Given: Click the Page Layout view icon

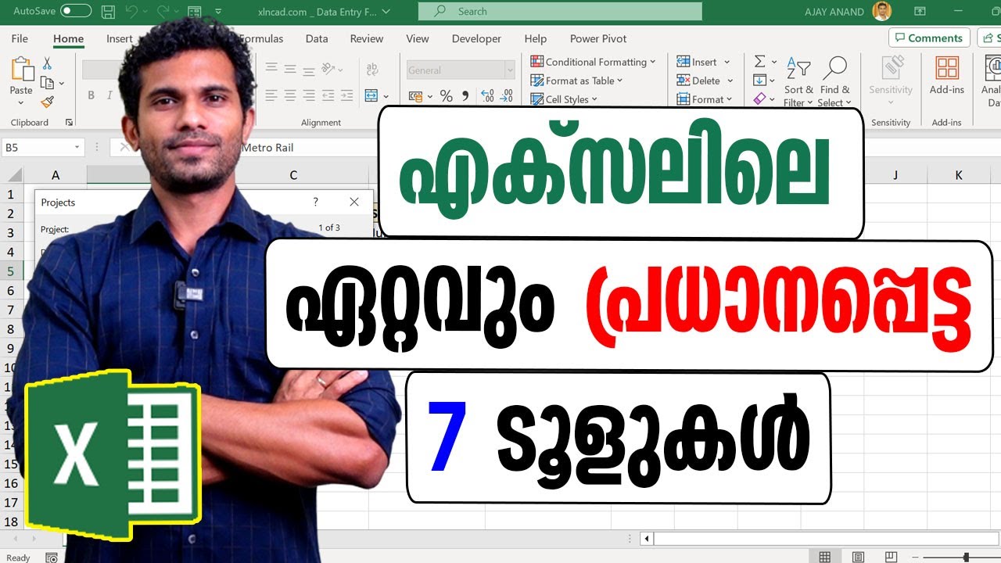Looking at the screenshot, I should click(x=858, y=558).
